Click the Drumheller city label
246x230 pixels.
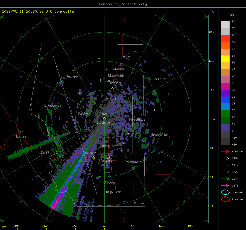(x=160, y=135)
